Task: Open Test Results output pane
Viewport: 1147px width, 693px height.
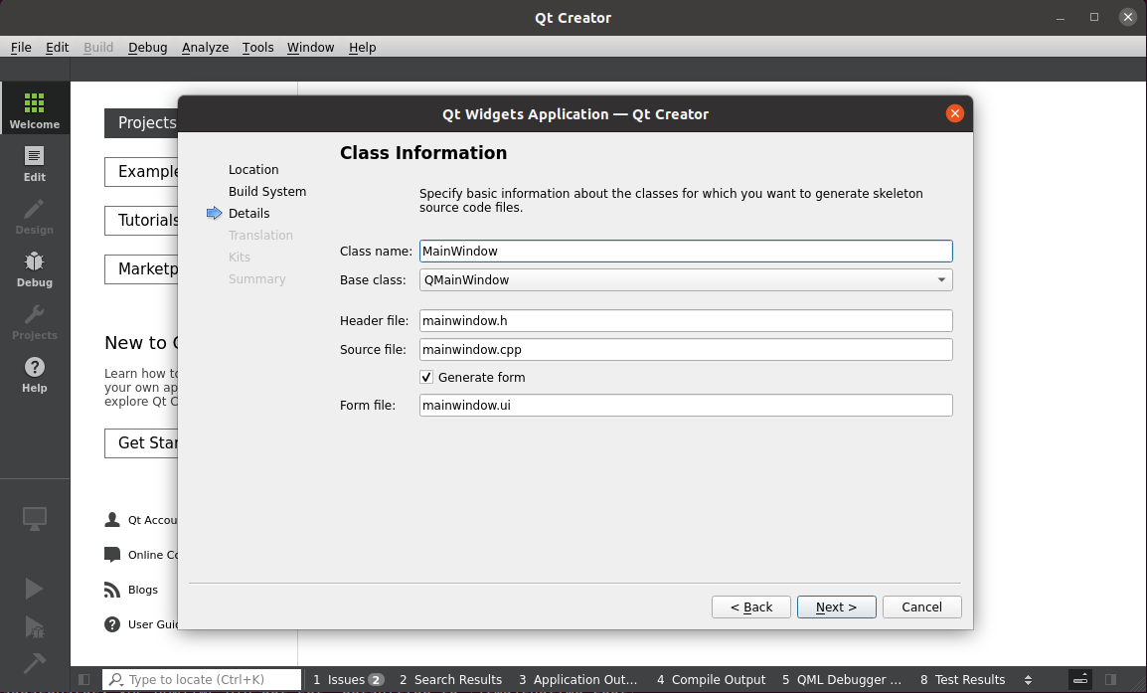Action: point(963,680)
